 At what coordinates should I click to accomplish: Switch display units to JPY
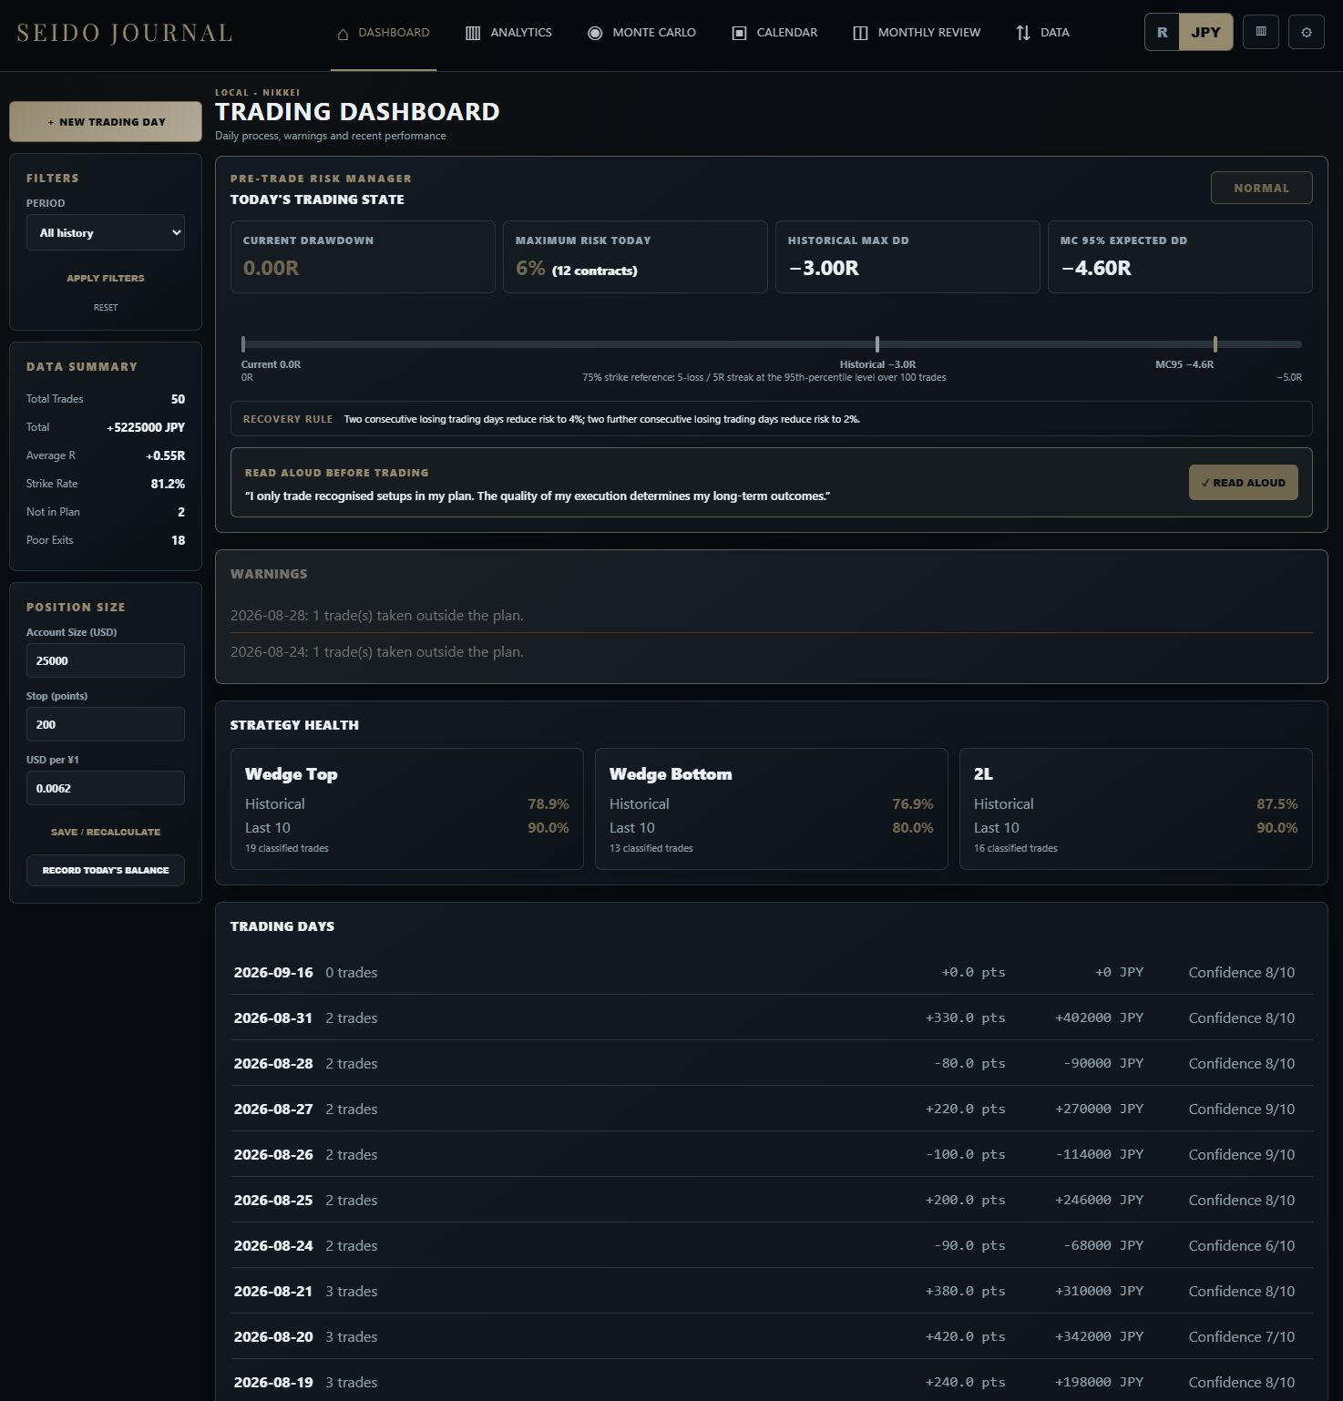pyautogui.click(x=1205, y=33)
